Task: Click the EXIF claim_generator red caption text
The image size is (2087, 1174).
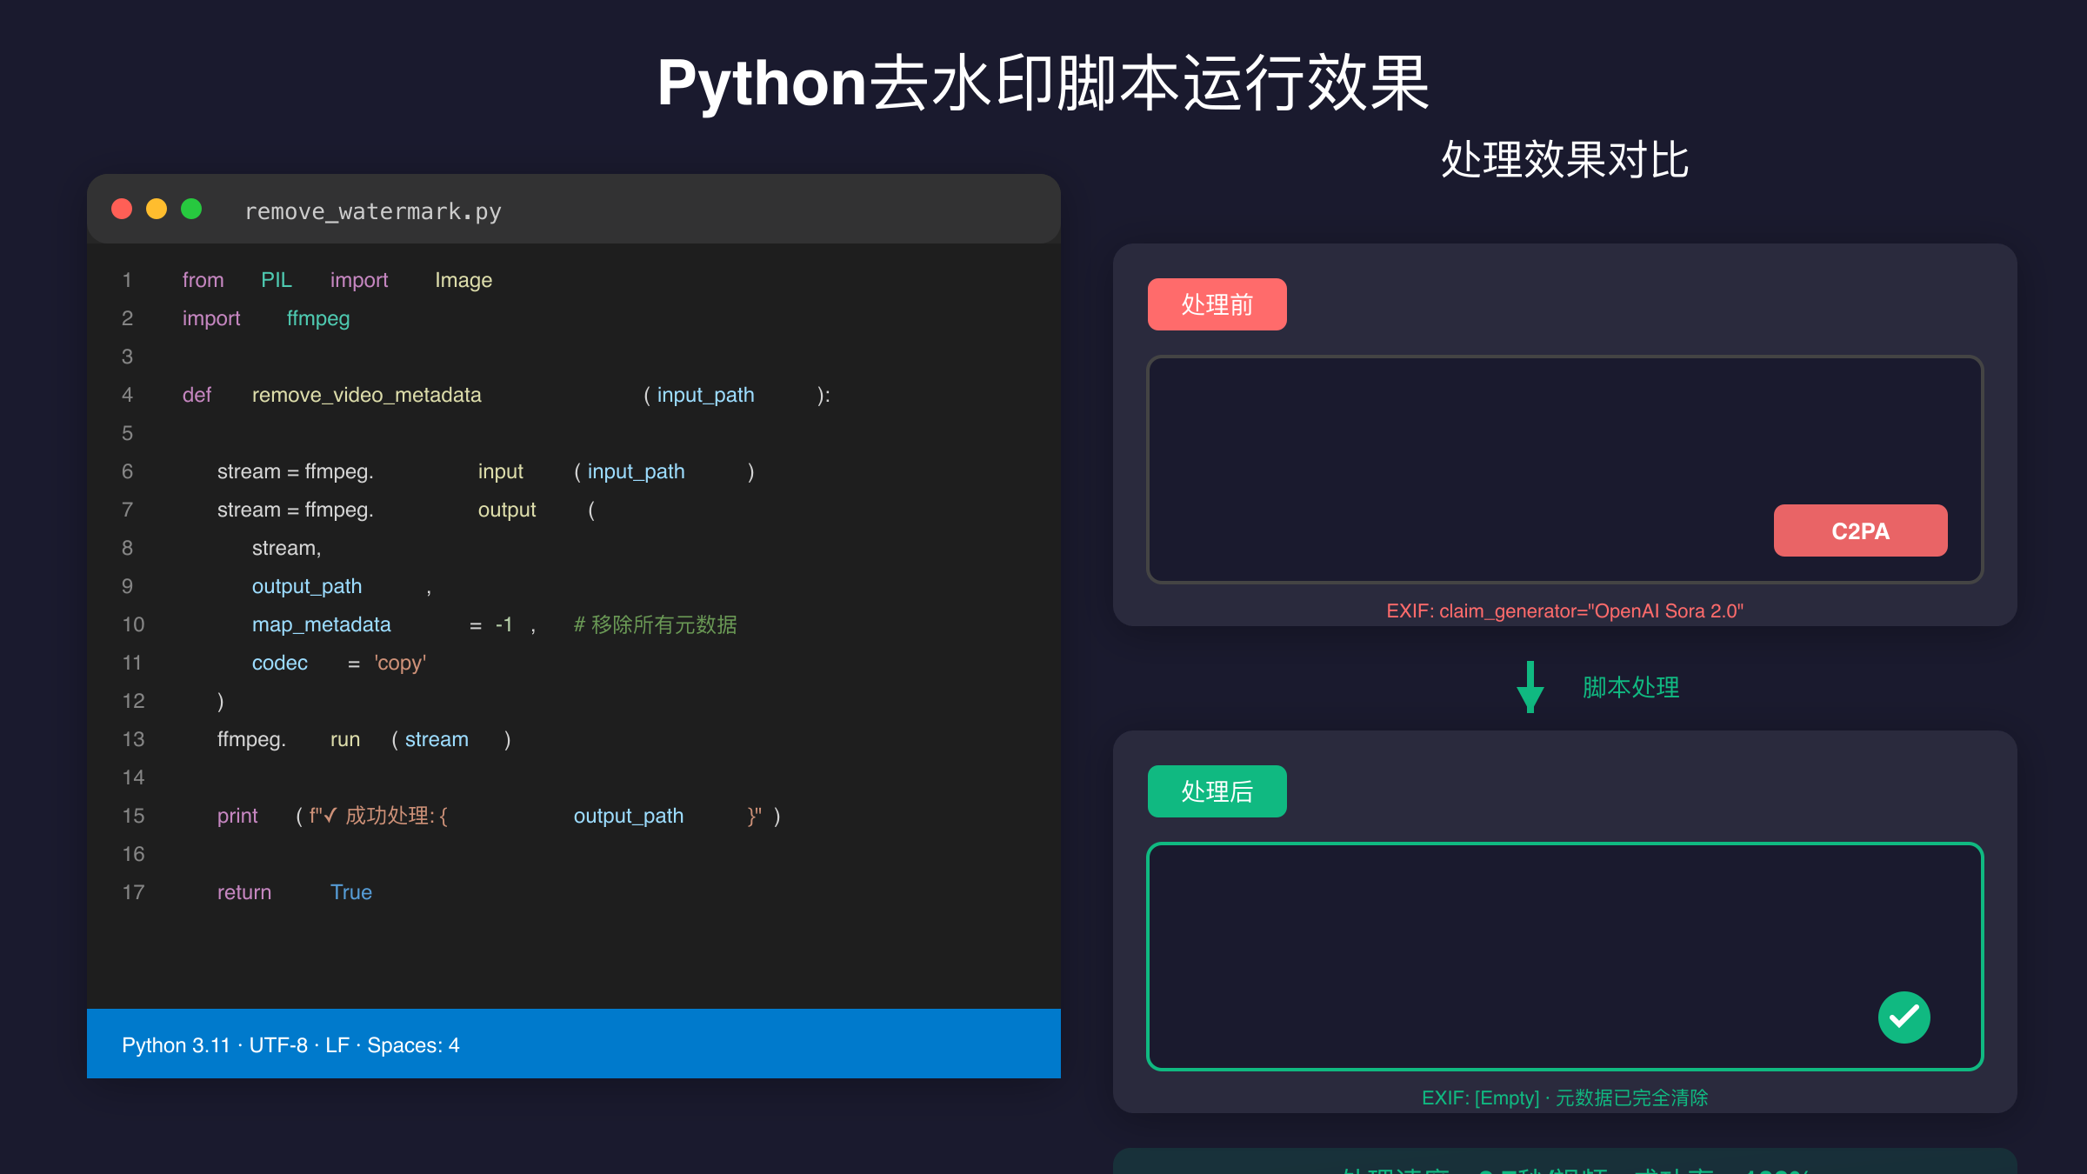Action: coord(1564,610)
